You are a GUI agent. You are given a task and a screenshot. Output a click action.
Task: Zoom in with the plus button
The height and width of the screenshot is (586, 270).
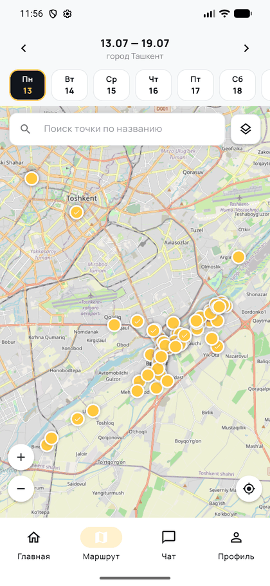coord(21,457)
